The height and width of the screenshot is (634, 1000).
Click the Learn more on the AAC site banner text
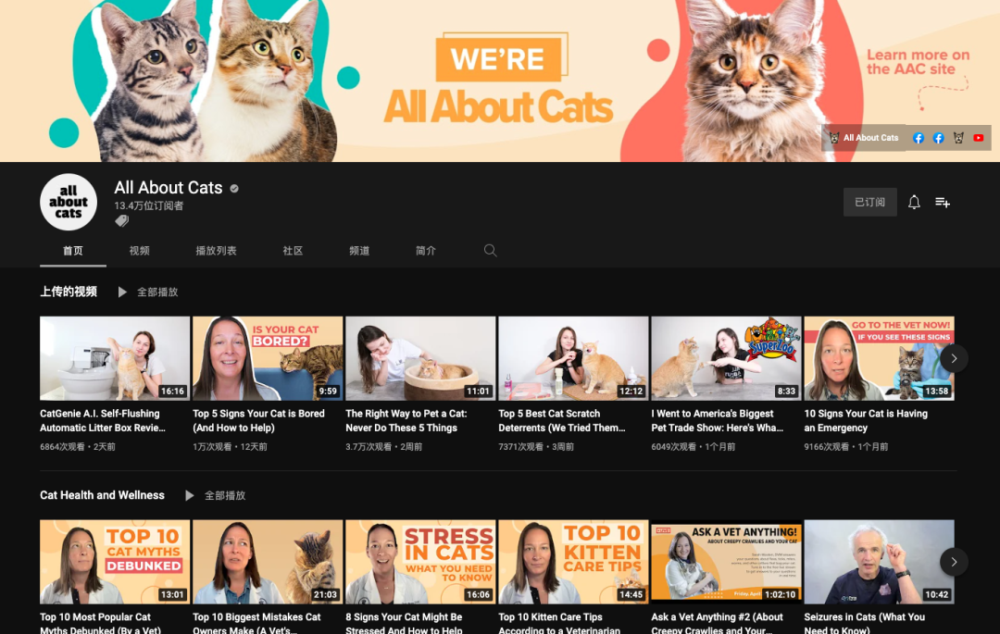point(918,62)
